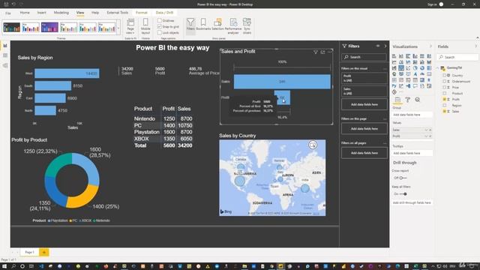Check the Country field
The height and width of the screenshot is (270, 480).
click(445, 75)
